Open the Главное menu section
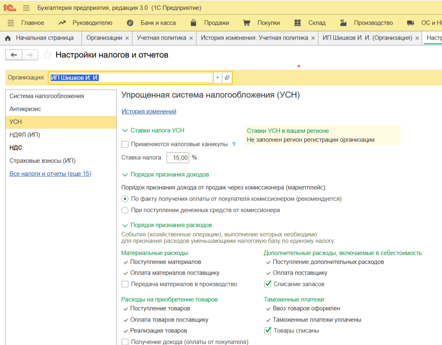442x345 pixels. coord(33,23)
